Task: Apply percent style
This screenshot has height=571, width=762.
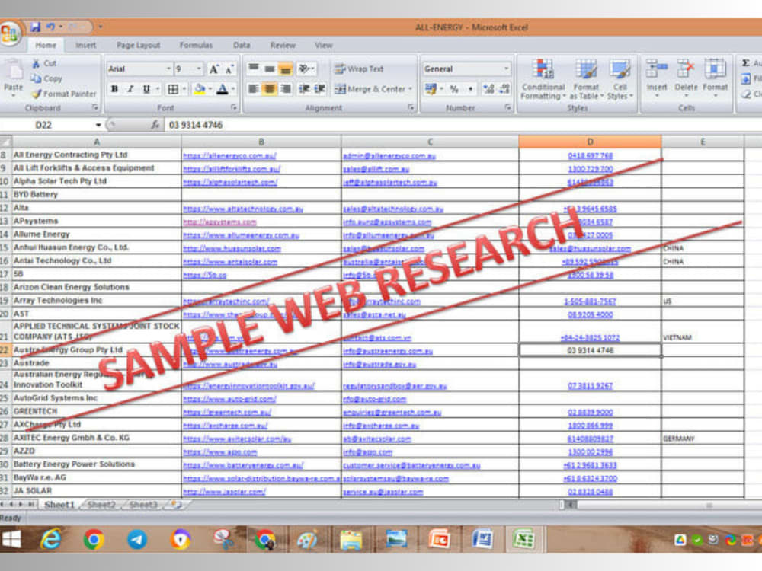Action: pyautogui.click(x=454, y=89)
